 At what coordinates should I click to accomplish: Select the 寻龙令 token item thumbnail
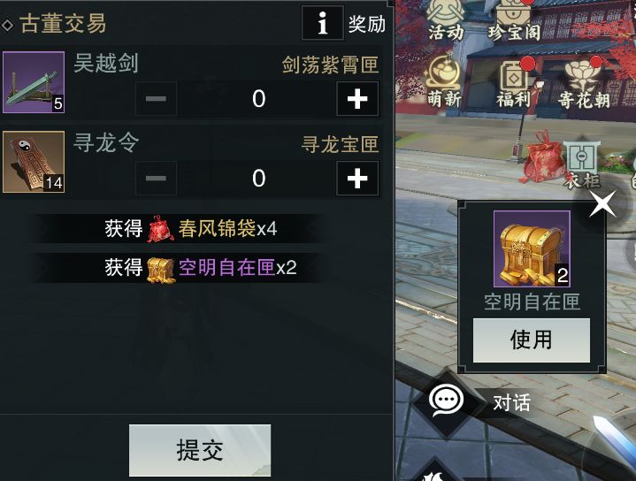[34, 162]
